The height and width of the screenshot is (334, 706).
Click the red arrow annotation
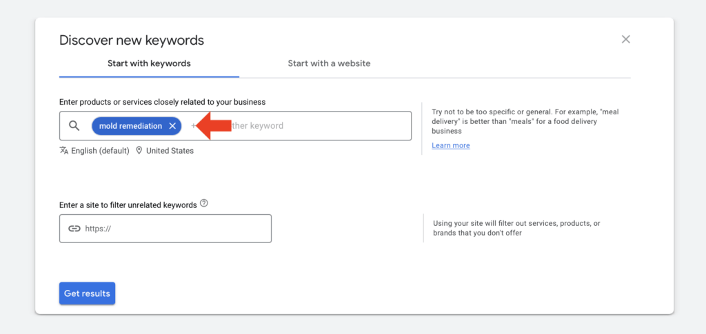pyautogui.click(x=212, y=126)
